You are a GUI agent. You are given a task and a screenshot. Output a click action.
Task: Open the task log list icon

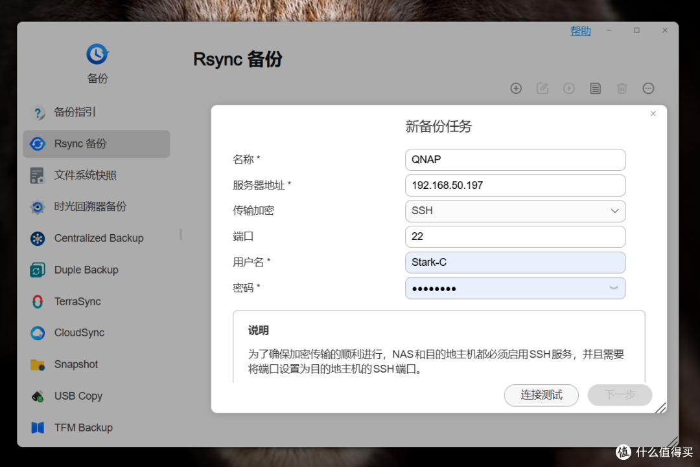[x=596, y=88]
